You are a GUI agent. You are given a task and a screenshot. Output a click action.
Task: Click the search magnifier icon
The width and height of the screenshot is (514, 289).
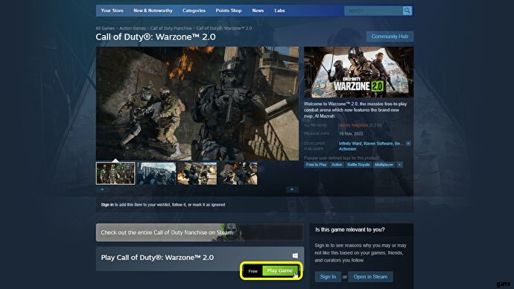pos(407,11)
